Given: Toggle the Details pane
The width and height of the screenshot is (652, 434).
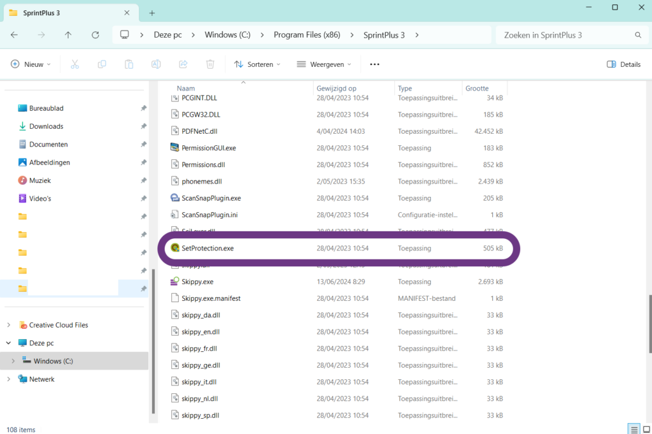Looking at the screenshot, I should tap(623, 64).
